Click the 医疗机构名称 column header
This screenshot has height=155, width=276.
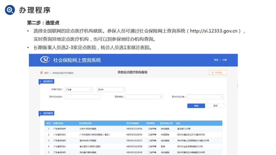(x=85, y=123)
